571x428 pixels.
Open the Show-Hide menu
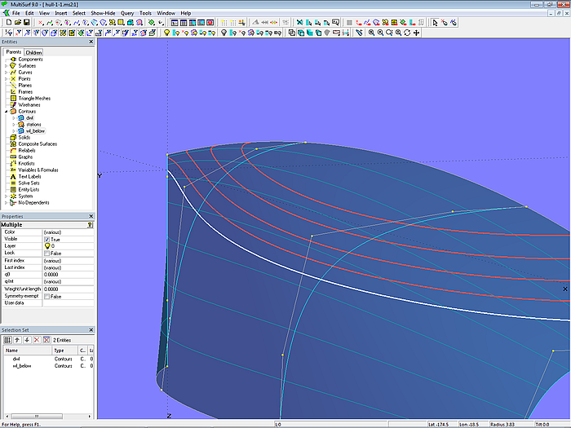(103, 13)
